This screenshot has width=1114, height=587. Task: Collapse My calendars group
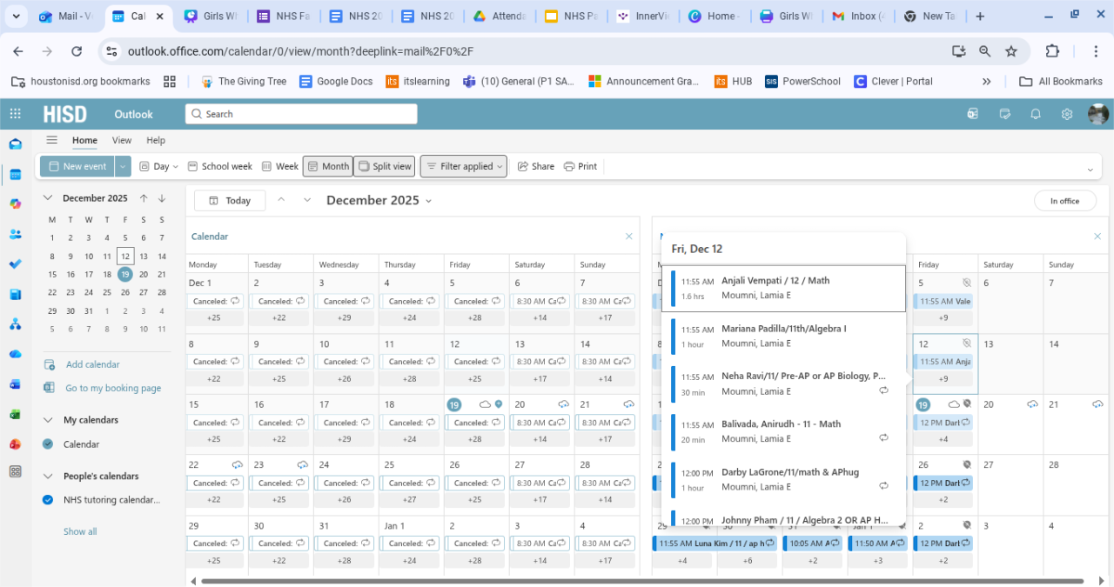click(48, 420)
